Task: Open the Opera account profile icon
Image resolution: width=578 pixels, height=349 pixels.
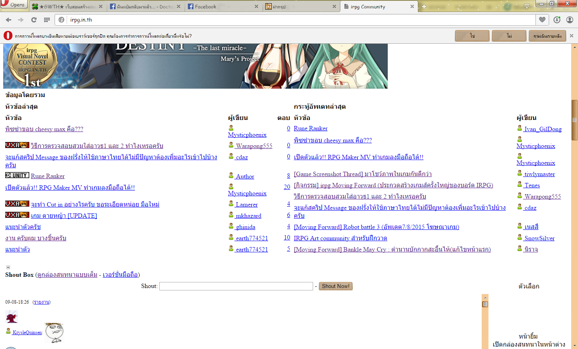Action: click(570, 20)
